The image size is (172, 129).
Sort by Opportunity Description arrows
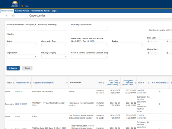pyautogui.click(x=67, y=83)
